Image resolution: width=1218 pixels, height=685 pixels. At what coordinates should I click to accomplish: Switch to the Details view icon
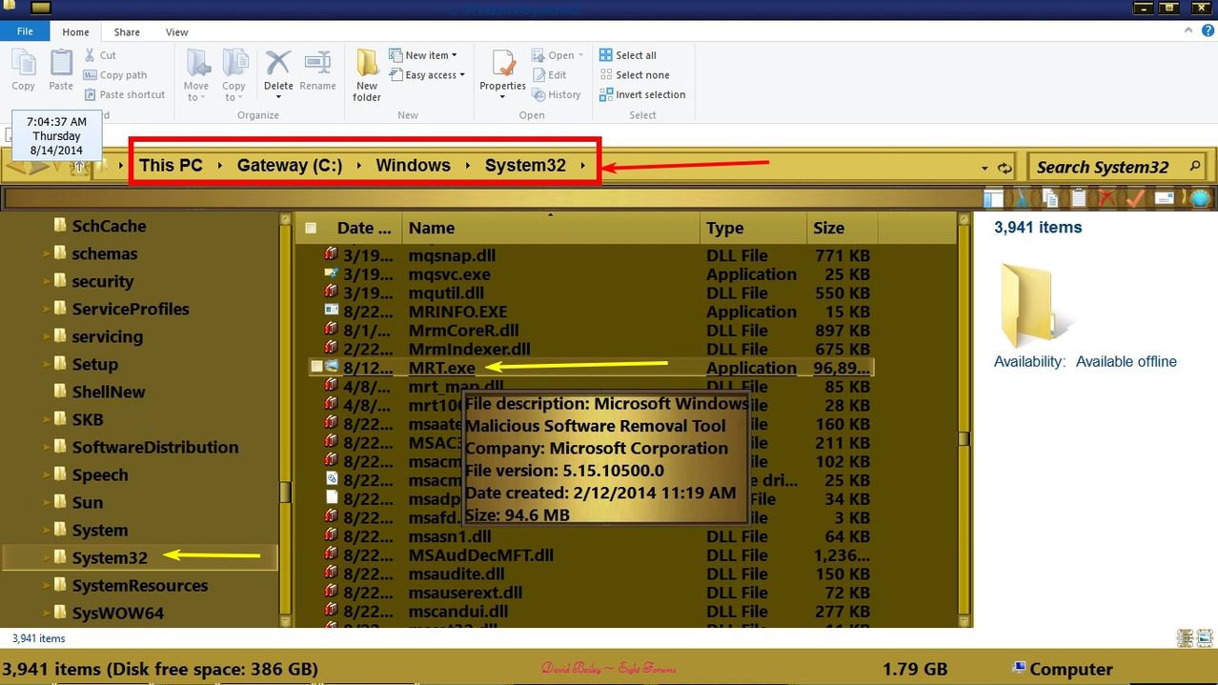(x=1185, y=638)
